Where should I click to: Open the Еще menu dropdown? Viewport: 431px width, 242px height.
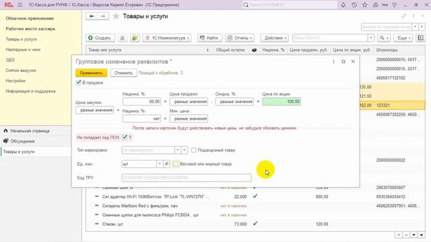(x=403, y=38)
